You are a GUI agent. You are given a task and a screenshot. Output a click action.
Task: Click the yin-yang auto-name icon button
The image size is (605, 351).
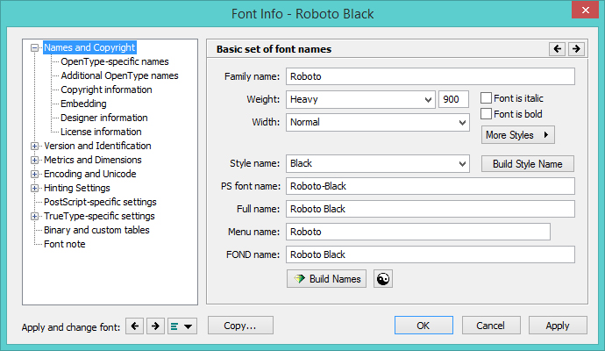383,279
